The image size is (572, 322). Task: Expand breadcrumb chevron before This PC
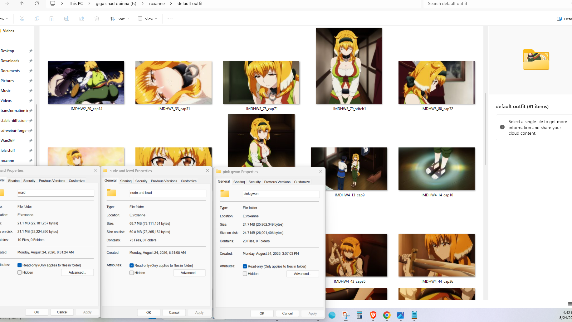pyautogui.click(x=62, y=3)
